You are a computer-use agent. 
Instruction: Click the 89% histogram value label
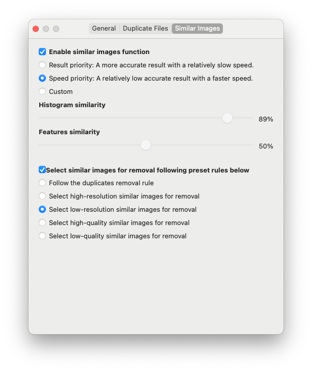tap(266, 119)
